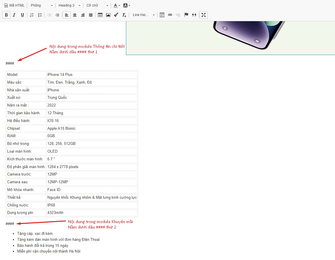Insert a numbered list
335x260 pixels.
[x=32, y=15]
